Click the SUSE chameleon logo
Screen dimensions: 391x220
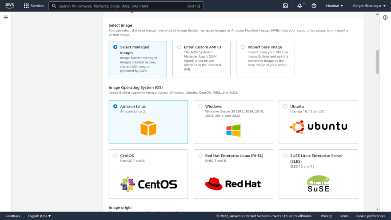(318, 183)
